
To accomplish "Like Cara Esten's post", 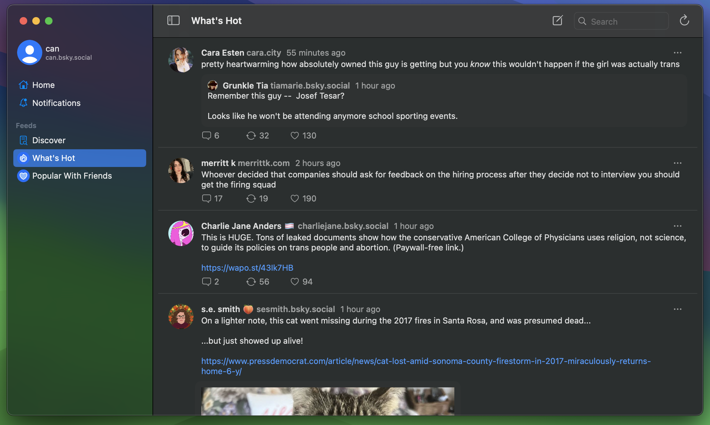I will tap(295, 136).
